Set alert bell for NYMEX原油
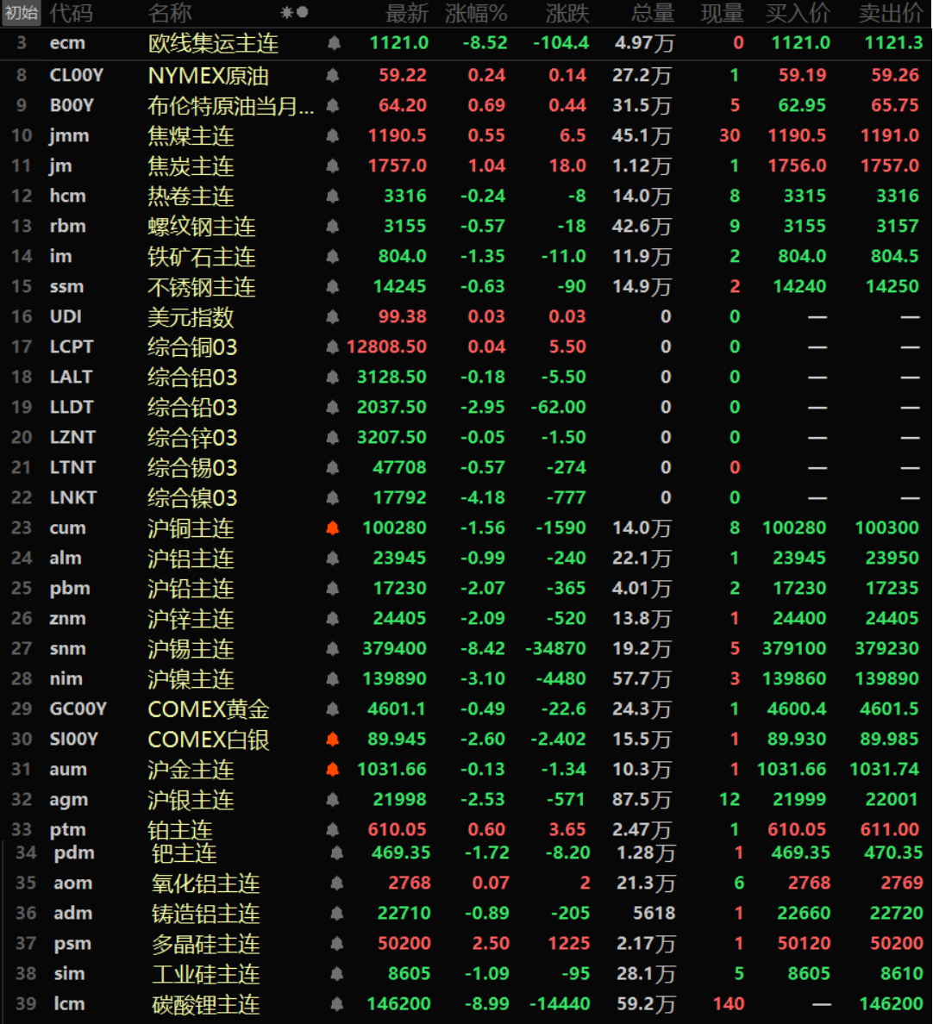Image resolution: width=933 pixels, height=1024 pixels. pos(333,76)
